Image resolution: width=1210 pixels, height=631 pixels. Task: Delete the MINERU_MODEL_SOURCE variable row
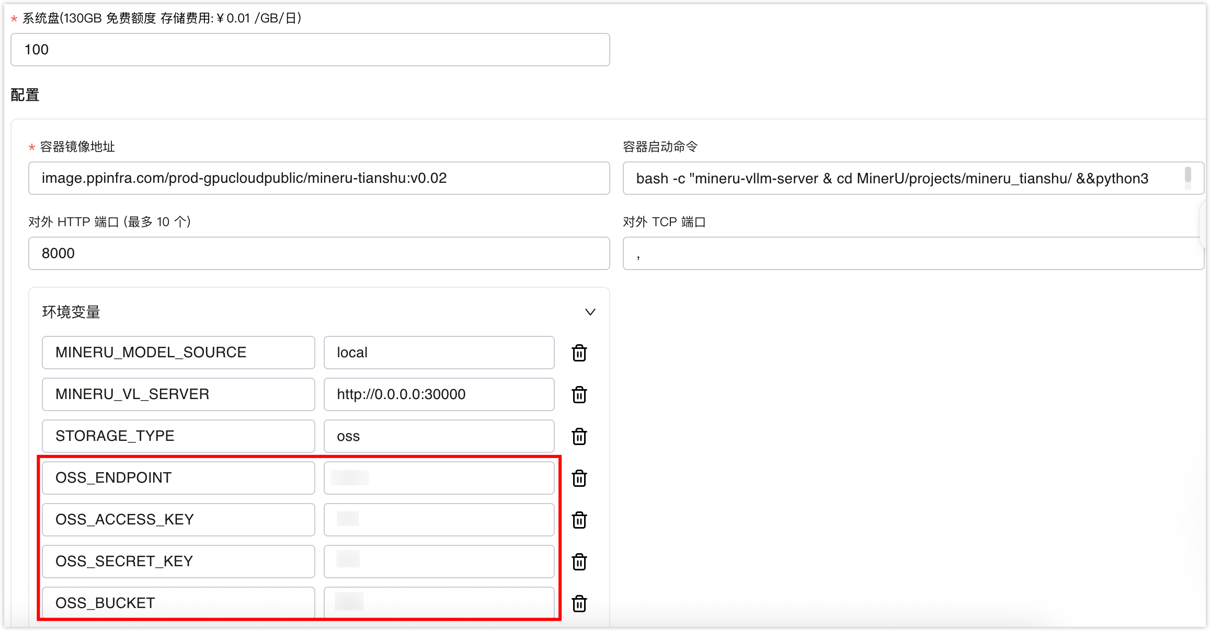(x=579, y=353)
